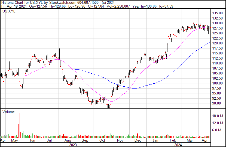This screenshot has width=226, height=147.
Task: Click the 135.00 price axis label
Action: (218, 13)
